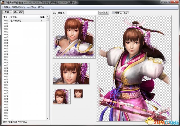
Task: Click list scrollbar down arrow
Action: (48, 118)
